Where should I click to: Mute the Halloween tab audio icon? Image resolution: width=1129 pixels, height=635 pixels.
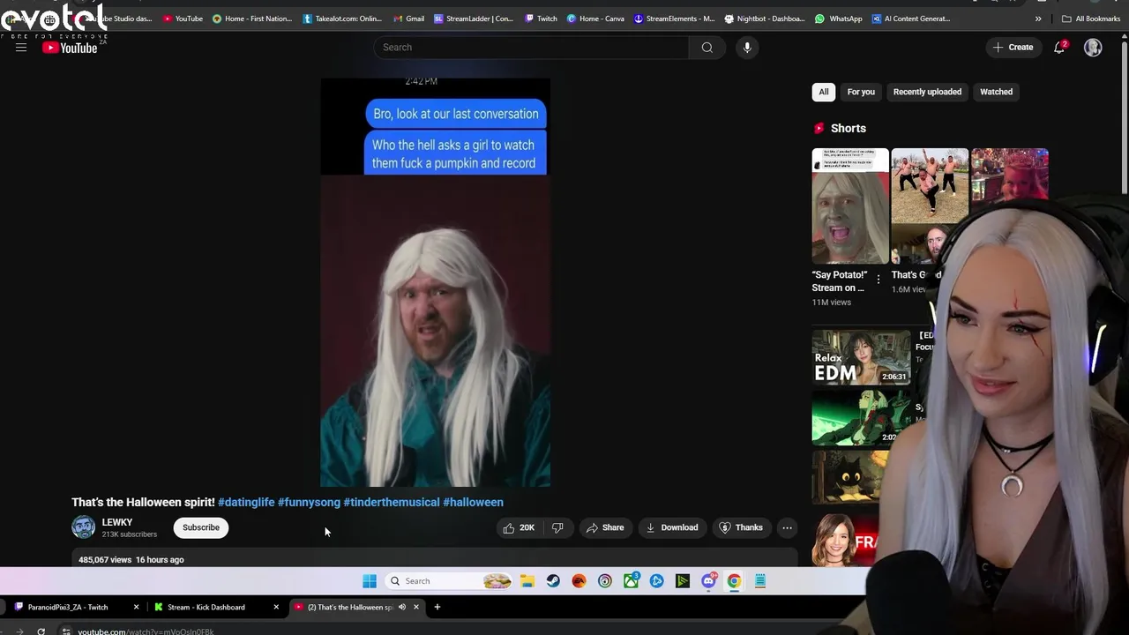click(x=401, y=607)
